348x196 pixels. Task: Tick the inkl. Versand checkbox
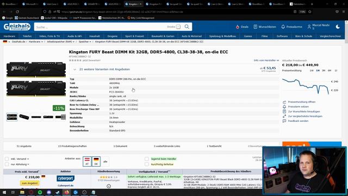[x=7, y=159]
